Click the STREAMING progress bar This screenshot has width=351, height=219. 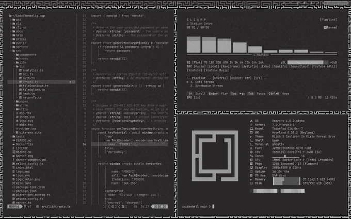click(x=262, y=55)
